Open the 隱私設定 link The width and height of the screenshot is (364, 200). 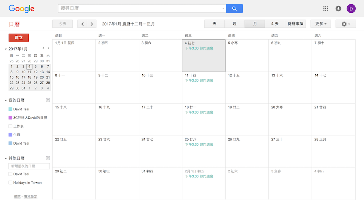click(31, 197)
